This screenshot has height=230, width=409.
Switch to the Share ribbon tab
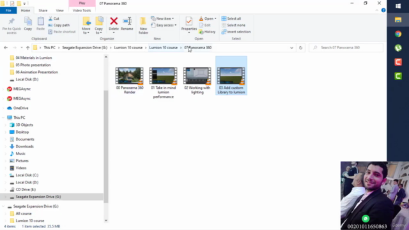[43, 10]
